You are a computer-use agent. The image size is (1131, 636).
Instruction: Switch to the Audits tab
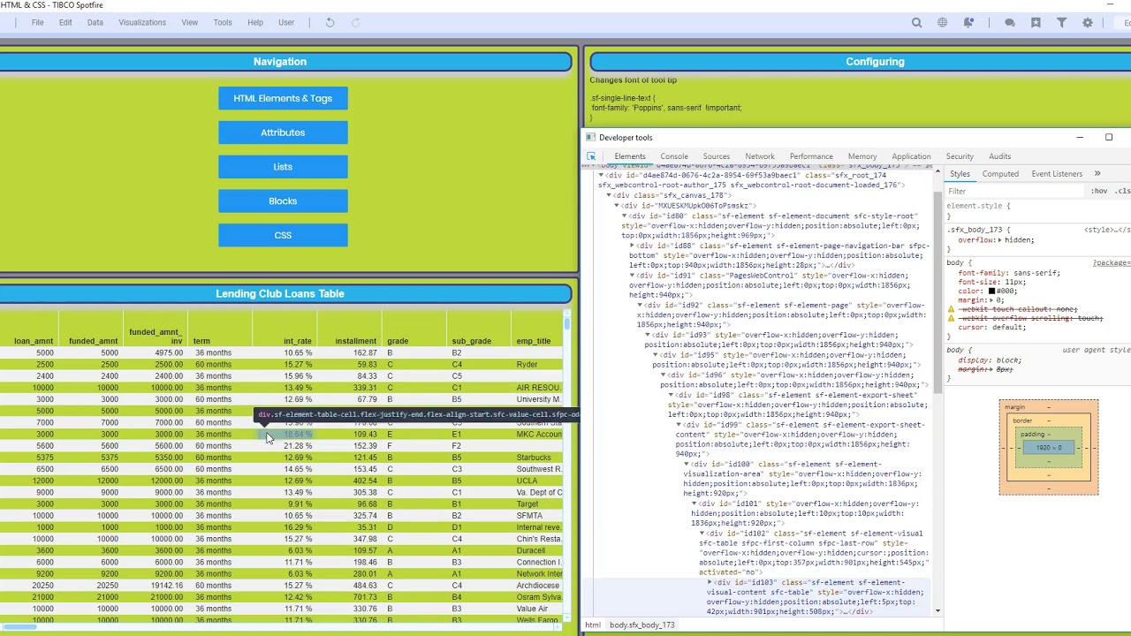point(1000,156)
